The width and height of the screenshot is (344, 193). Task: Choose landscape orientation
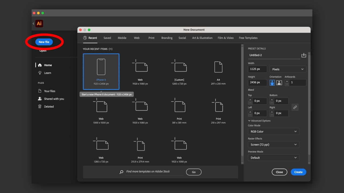[x=279, y=83]
